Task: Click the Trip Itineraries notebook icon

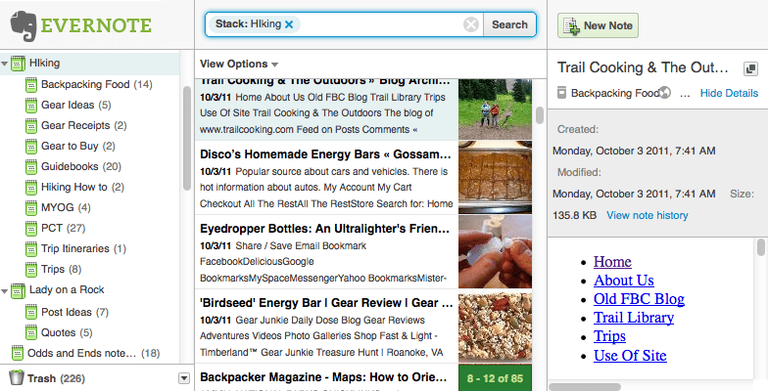Action: [x=31, y=249]
